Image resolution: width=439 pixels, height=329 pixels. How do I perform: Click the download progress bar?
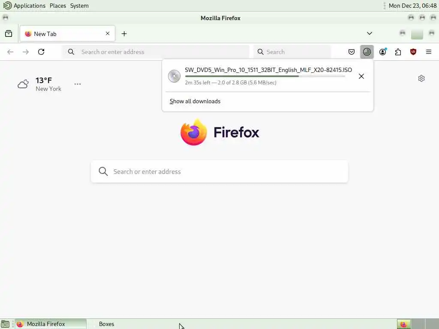(265, 76)
